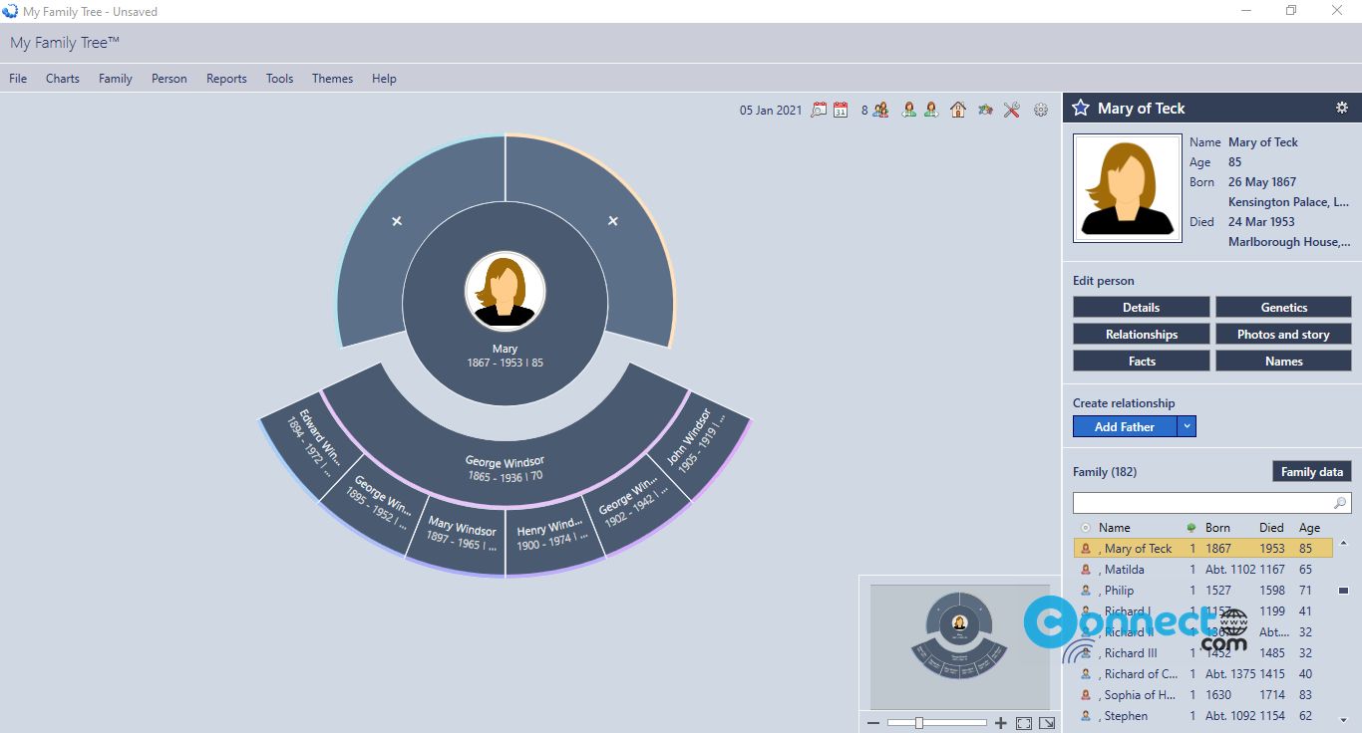
Task: Click the Details button
Action: click(1142, 307)
